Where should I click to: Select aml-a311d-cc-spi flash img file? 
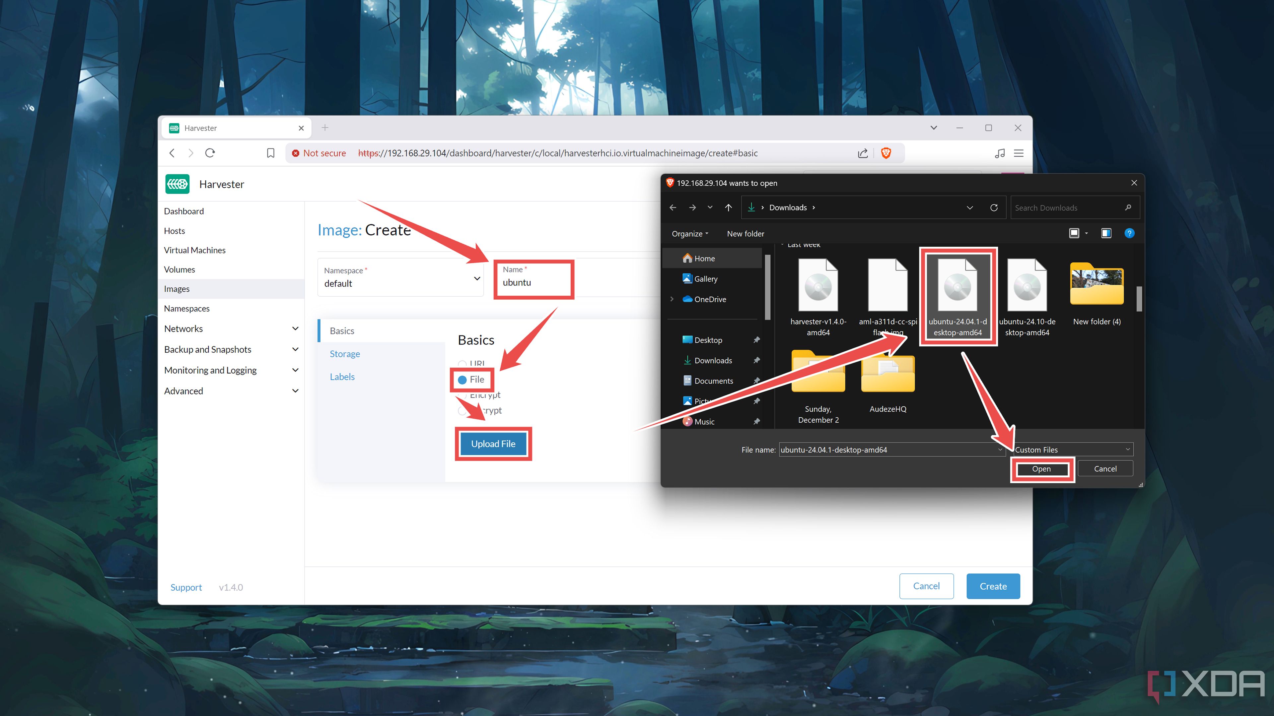pyautogui.click(x=888, y=297)
